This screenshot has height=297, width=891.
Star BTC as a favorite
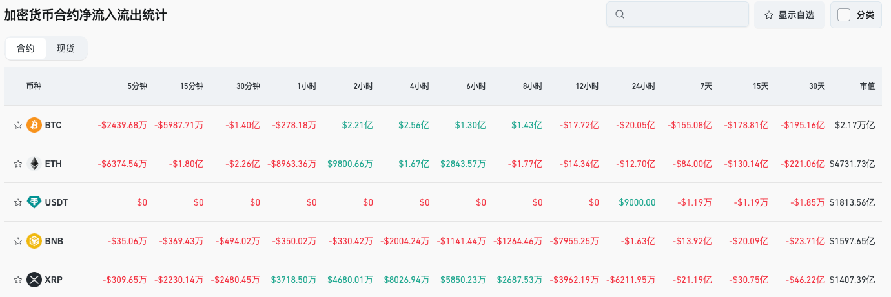(x=18, y=125)
